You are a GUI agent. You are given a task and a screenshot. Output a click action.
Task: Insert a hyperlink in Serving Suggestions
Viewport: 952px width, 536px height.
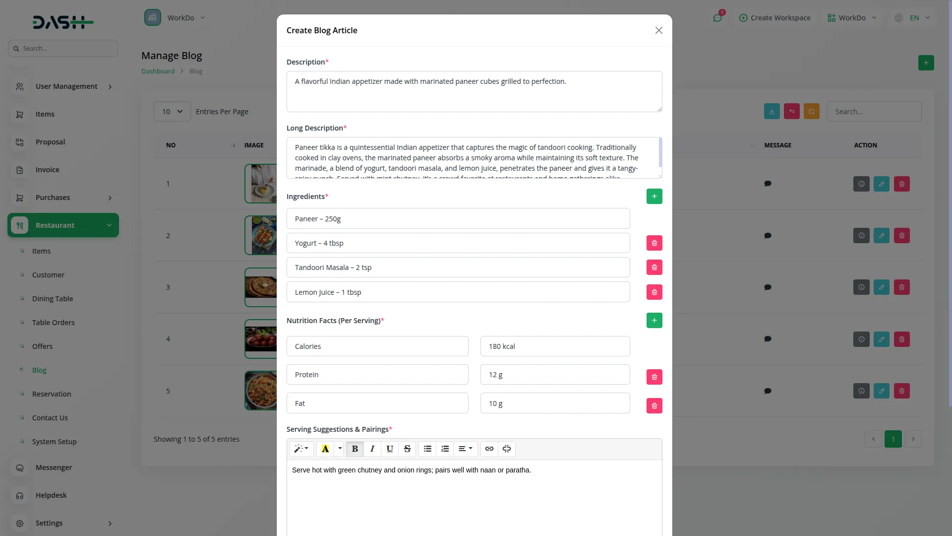click(489, 449)
